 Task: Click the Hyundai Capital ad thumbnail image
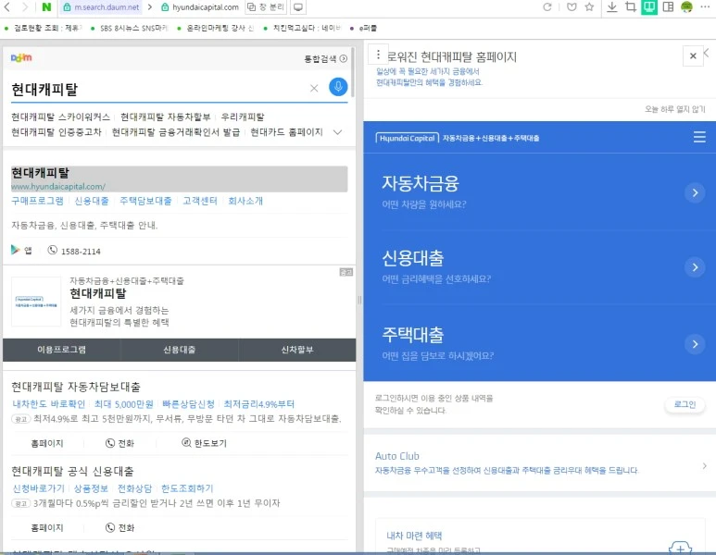point(36,302)
